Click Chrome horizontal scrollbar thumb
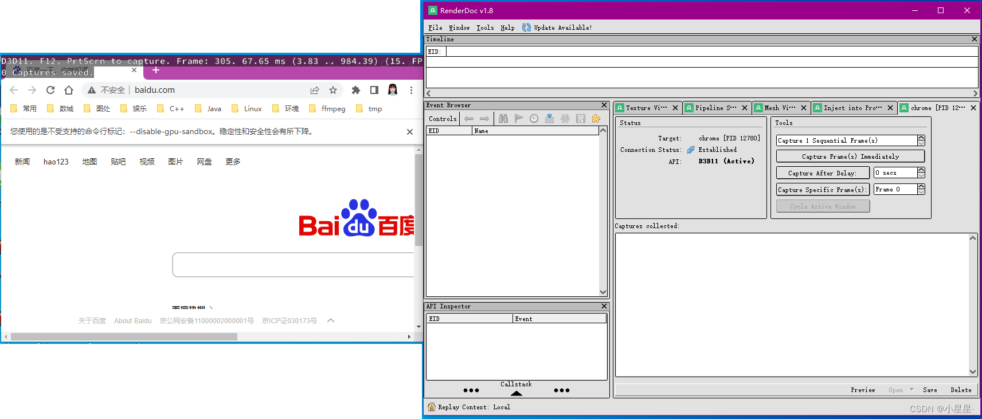Viewport: 982px width, 419px height. click(124, 336)
